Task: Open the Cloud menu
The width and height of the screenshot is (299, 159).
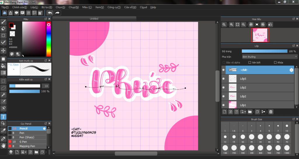Action: [143, 7]
